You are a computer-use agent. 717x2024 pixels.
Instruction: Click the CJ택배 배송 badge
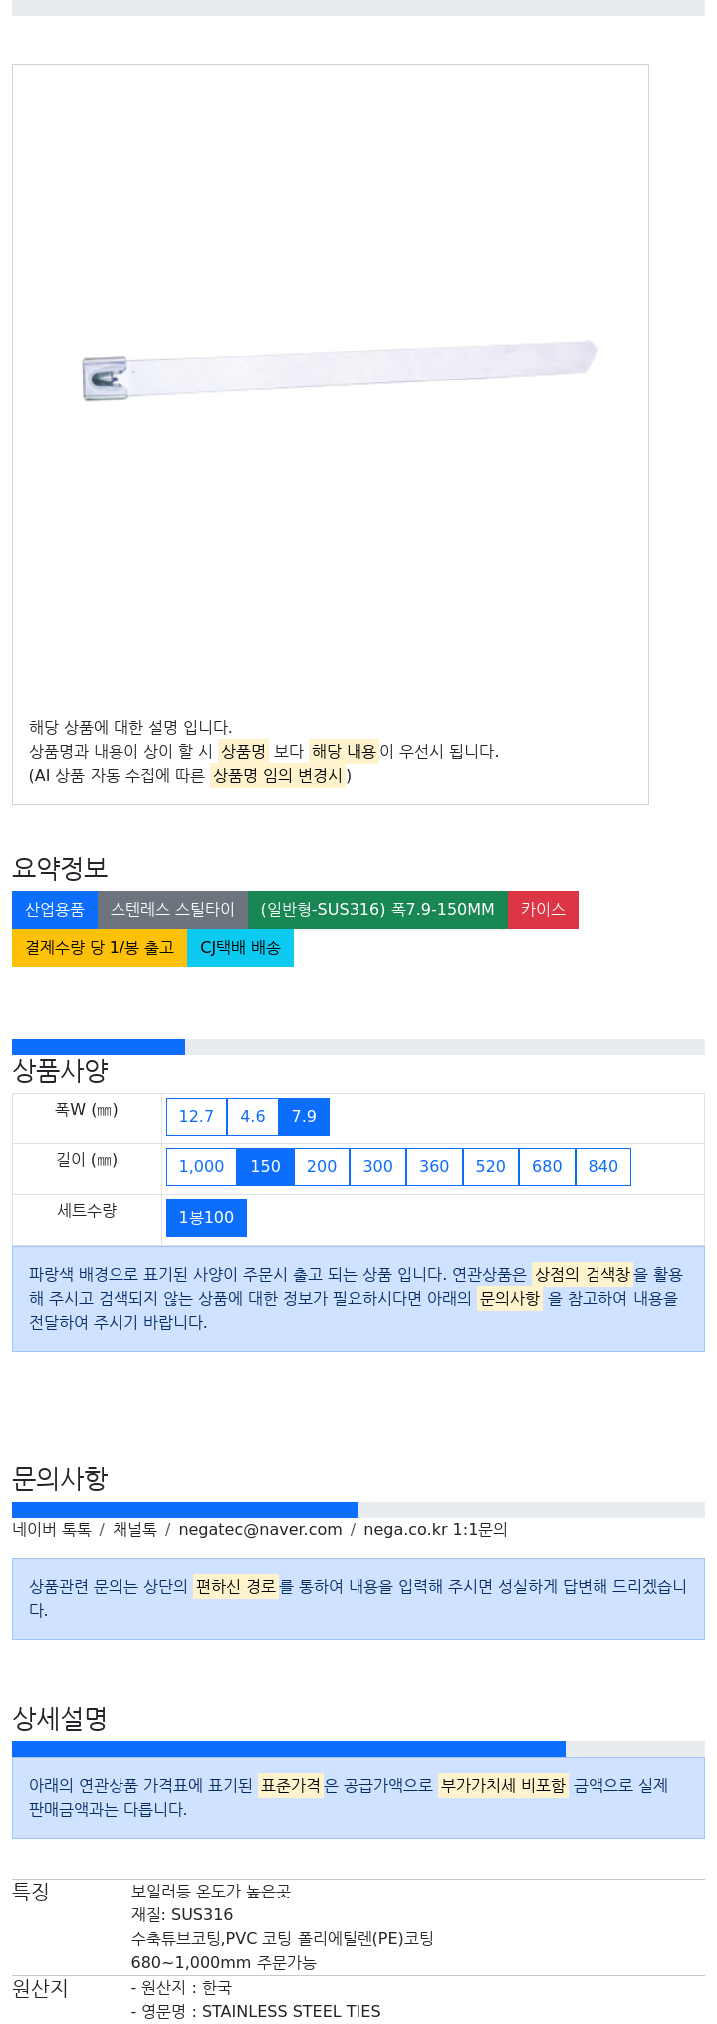240,948
